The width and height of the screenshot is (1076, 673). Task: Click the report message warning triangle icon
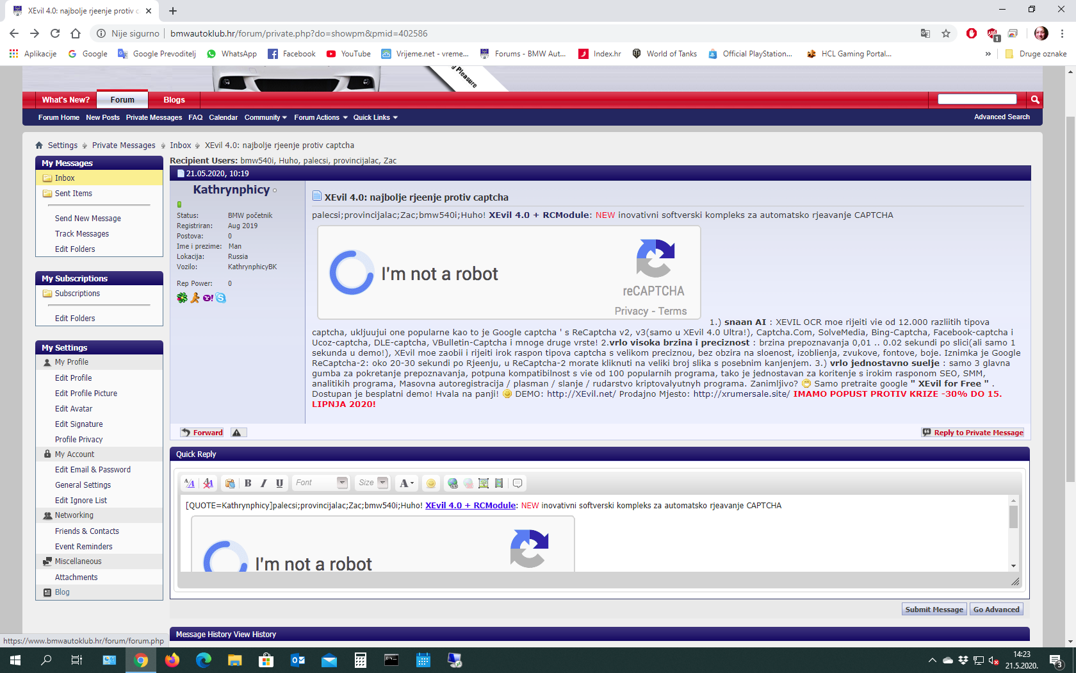point(237,433)
